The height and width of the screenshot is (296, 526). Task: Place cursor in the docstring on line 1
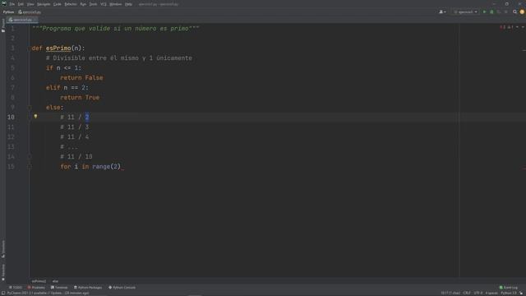click(x=115, y=29)
